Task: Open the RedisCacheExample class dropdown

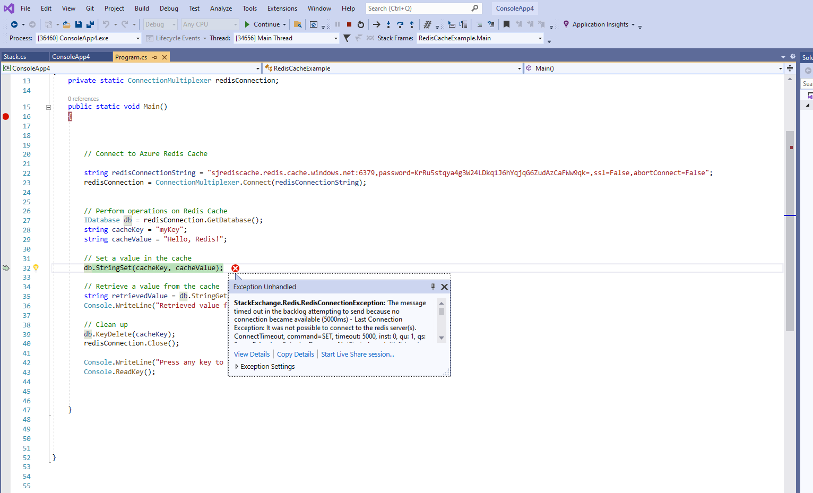Action: (393, 68)
